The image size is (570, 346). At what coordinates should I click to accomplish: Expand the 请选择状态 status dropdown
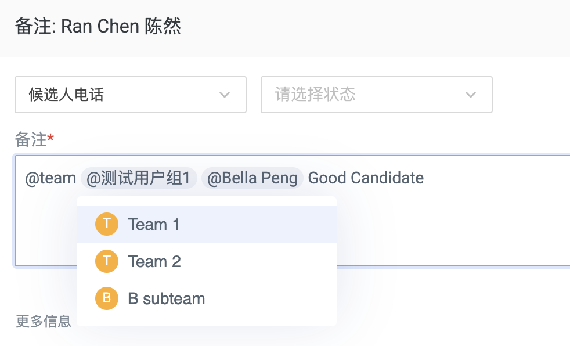pyautogui.click(x=377, y=95)
